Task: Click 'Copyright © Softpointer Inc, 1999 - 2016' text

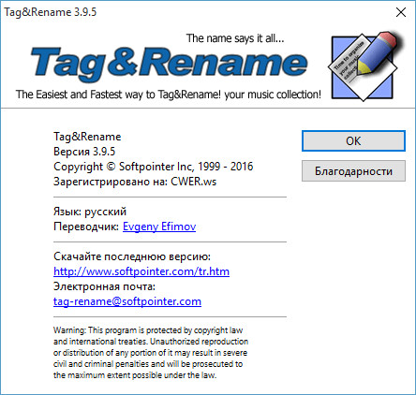Action: point(154,167)
